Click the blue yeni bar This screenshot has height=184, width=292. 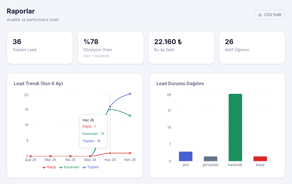(186, 156)
